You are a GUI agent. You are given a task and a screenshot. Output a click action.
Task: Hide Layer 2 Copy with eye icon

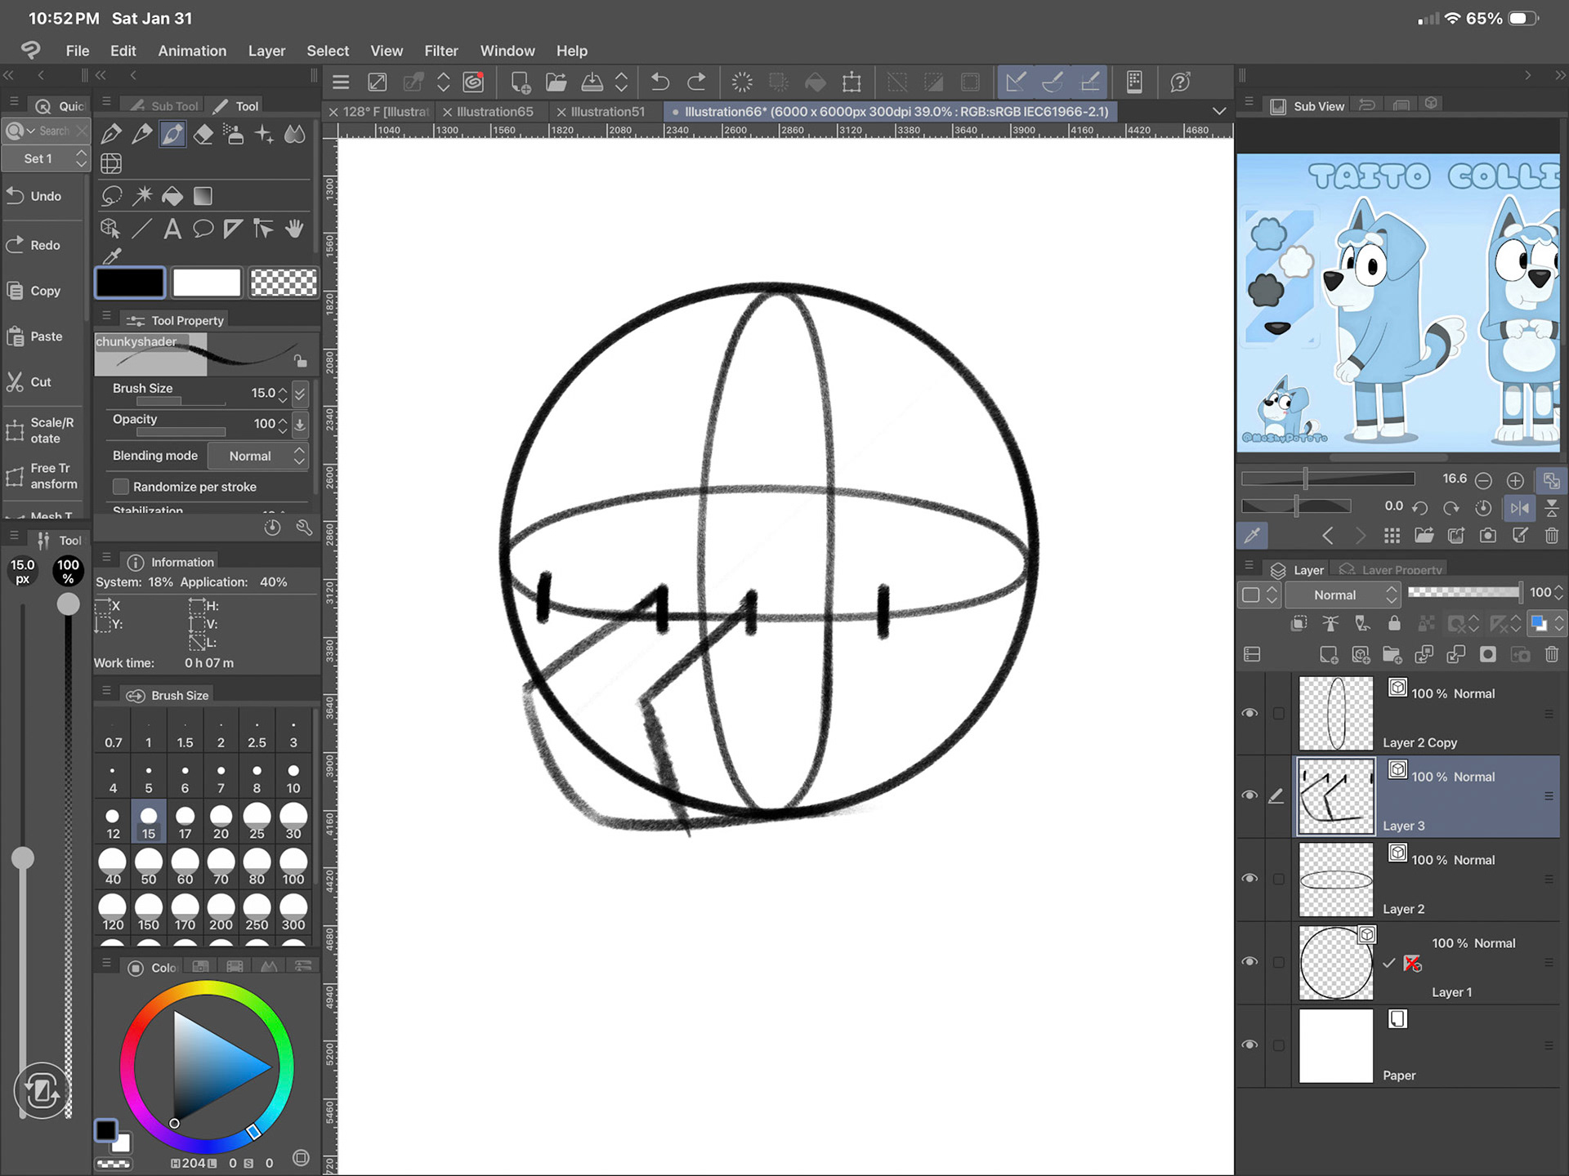(1249, 713)
